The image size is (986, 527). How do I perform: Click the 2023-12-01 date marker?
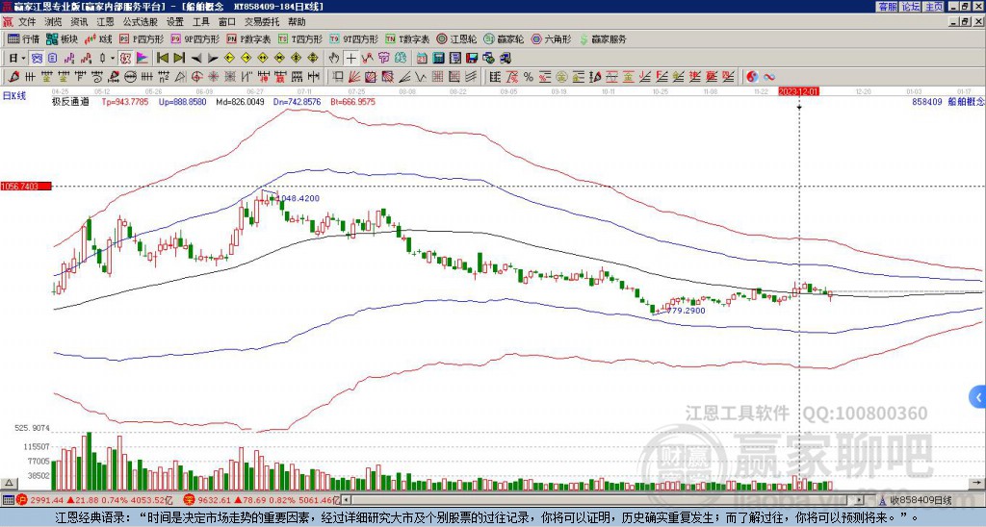pyautogui.click(x=798, y=91)
